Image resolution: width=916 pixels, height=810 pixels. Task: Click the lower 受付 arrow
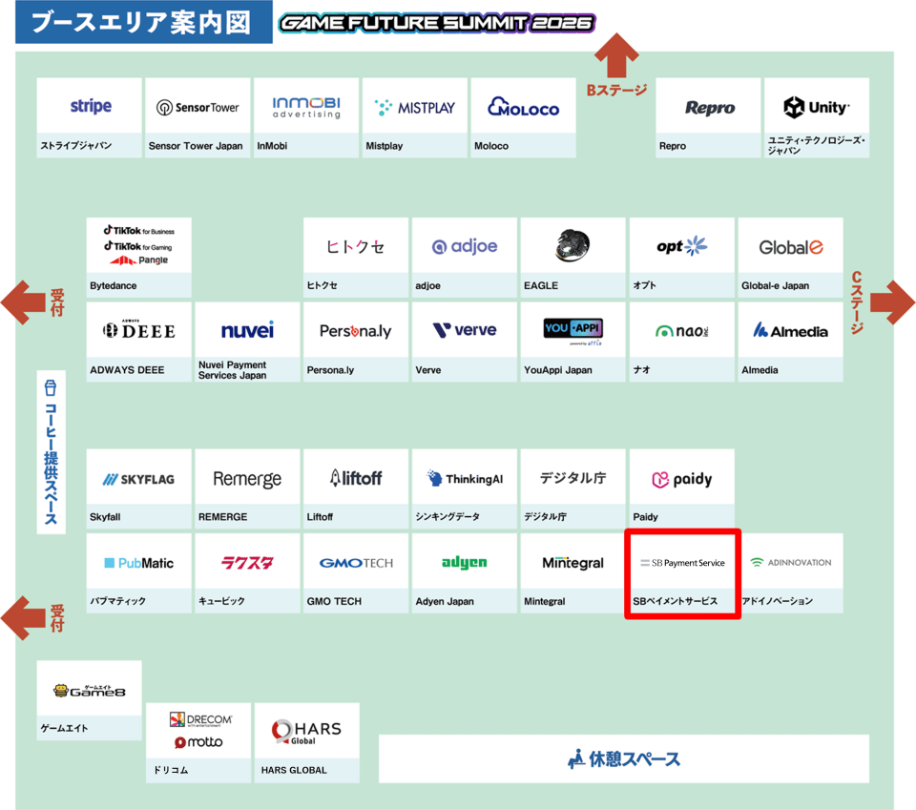click(23, 618)
